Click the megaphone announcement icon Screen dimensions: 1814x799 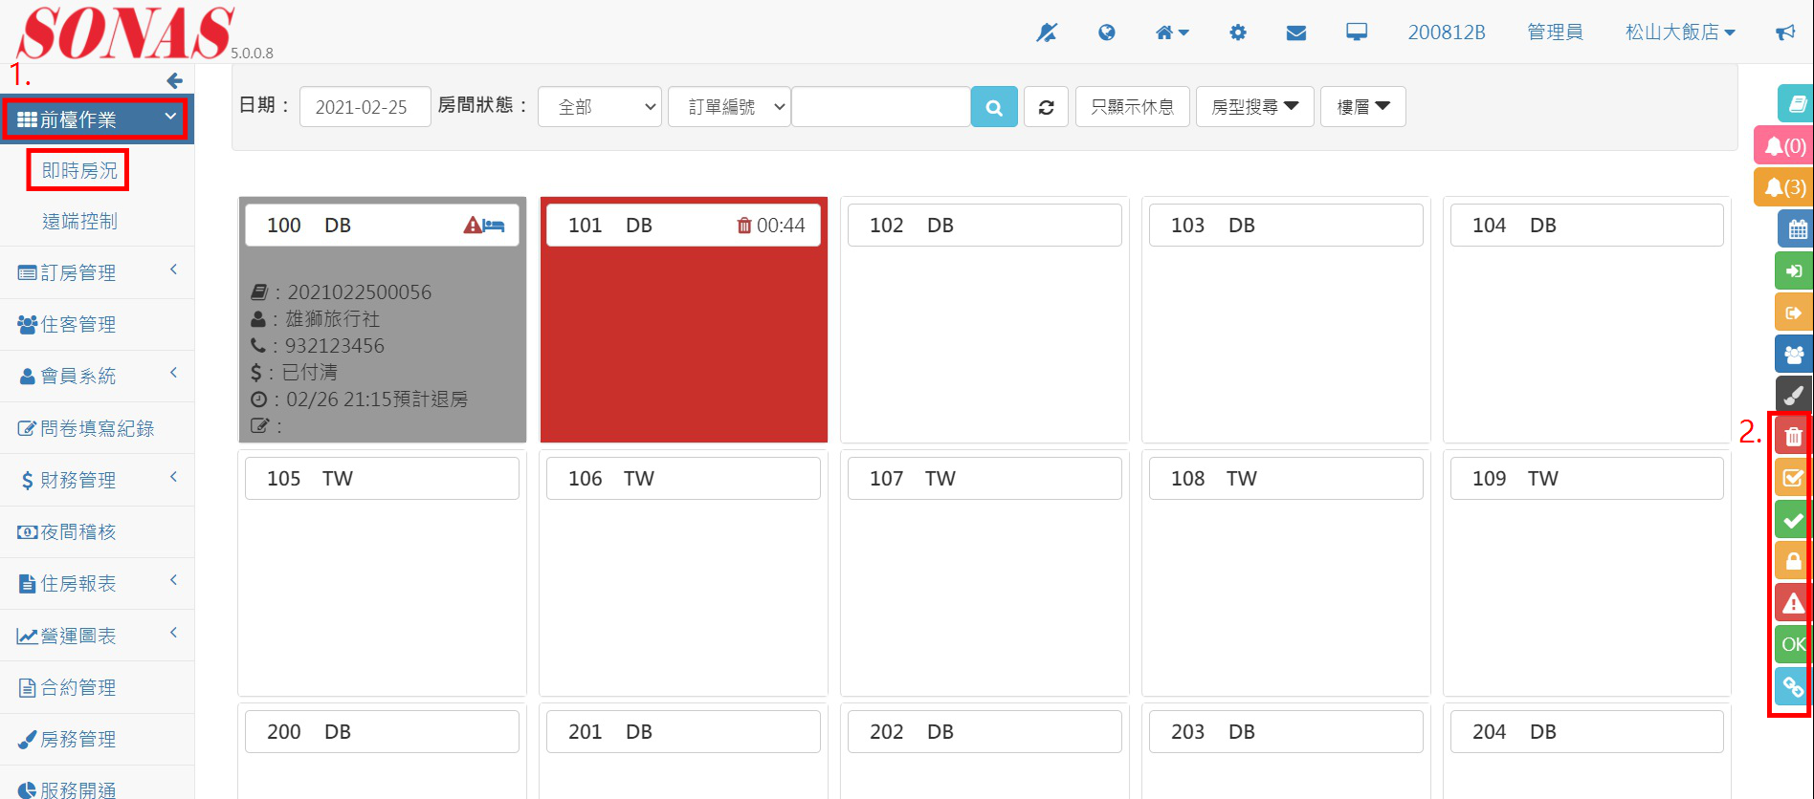[x=1785, y=32]
